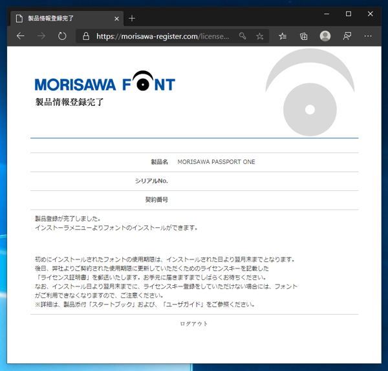
Task: Open browser Settings and more menu
Action: click(x=368, y=36)
